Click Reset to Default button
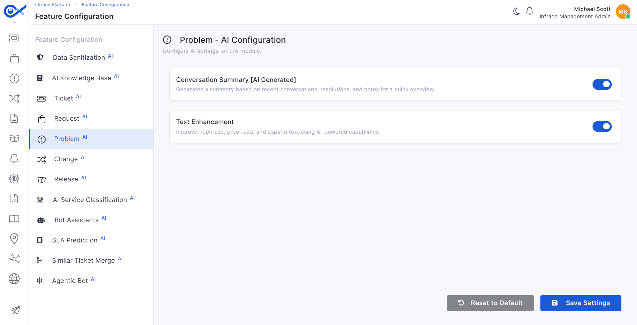 coord(490,303)
